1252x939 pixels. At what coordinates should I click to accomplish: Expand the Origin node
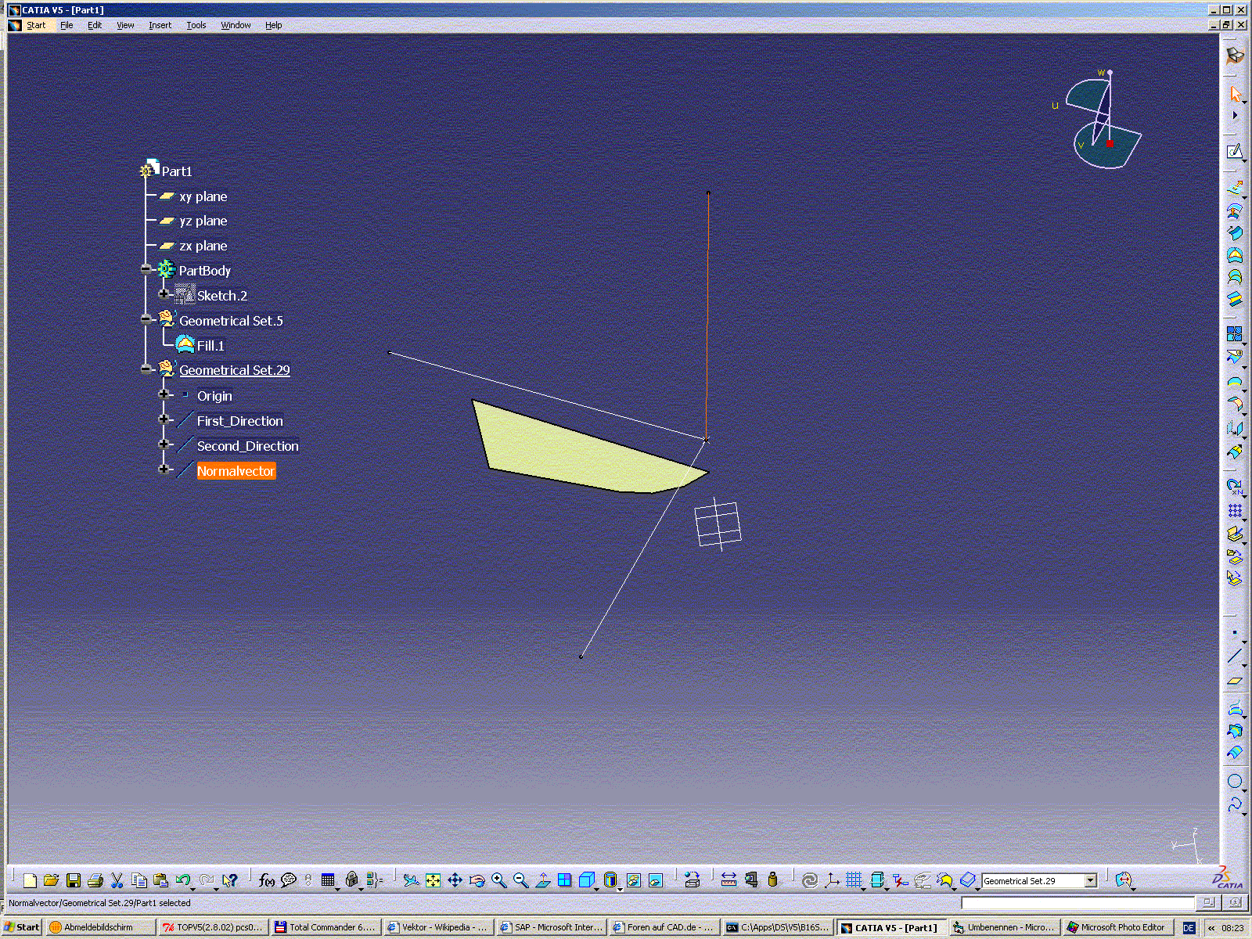click(164, 394)
